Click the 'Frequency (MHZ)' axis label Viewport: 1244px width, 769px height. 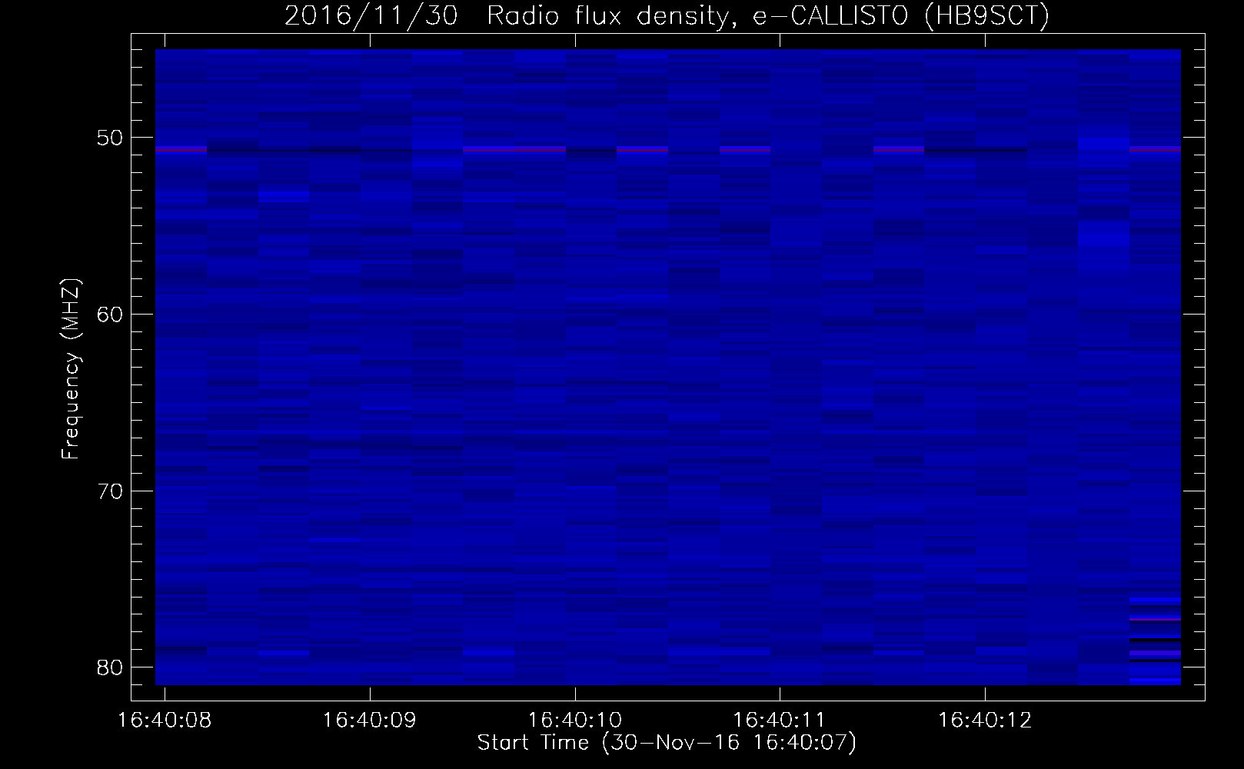point(71,369)
